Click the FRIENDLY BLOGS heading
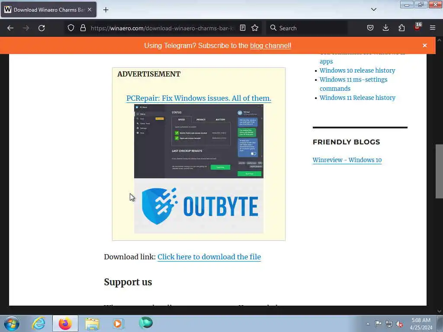The height and width of the screenshot is (332, 443). (x=347, y=142)
